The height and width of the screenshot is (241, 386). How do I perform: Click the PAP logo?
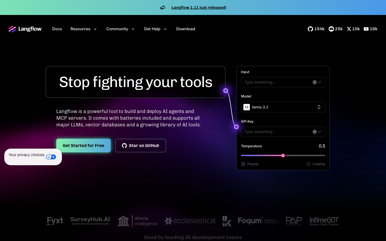point(294,221)
